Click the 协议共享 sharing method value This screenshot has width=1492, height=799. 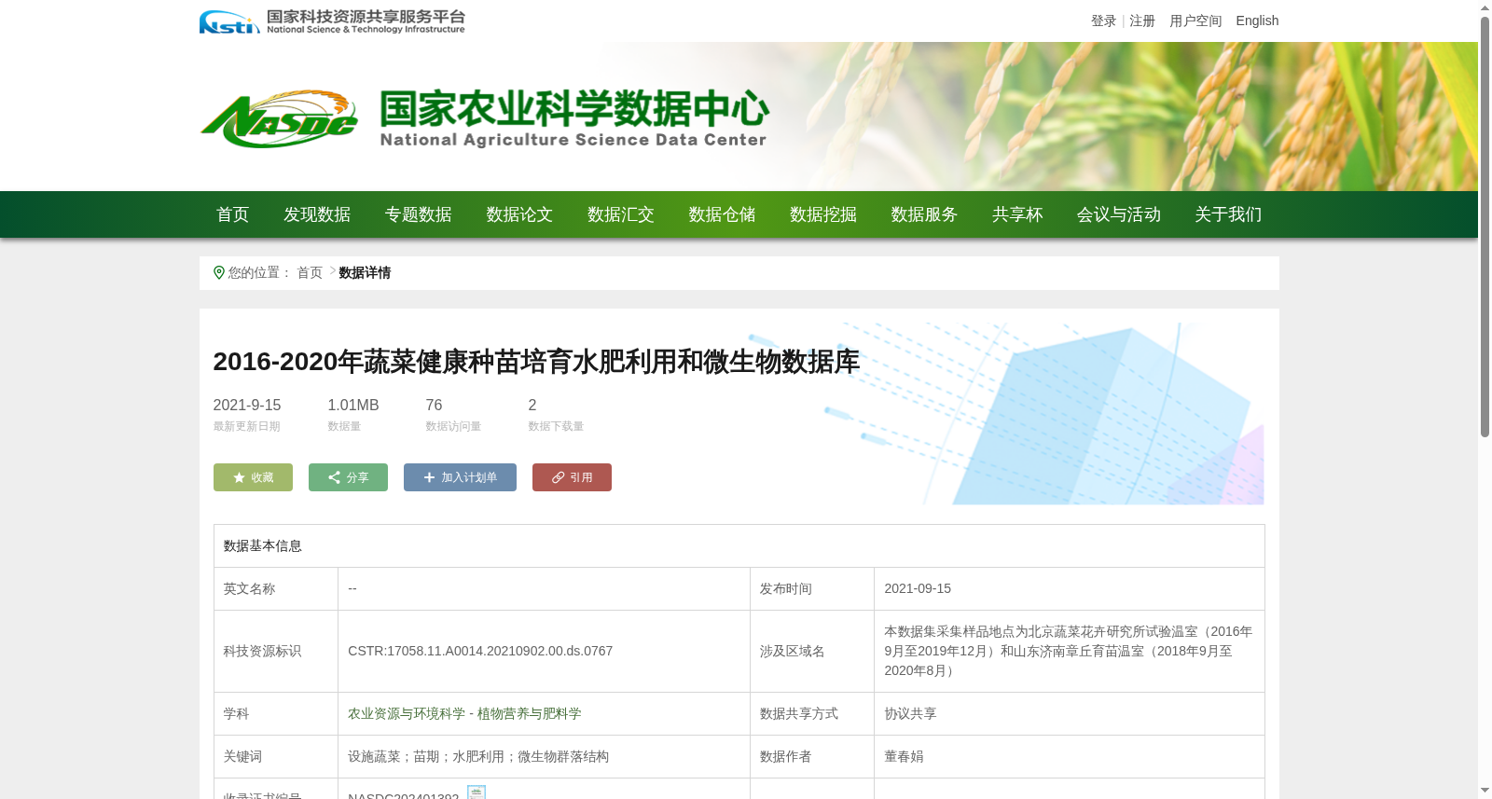(x=910, y=713)
